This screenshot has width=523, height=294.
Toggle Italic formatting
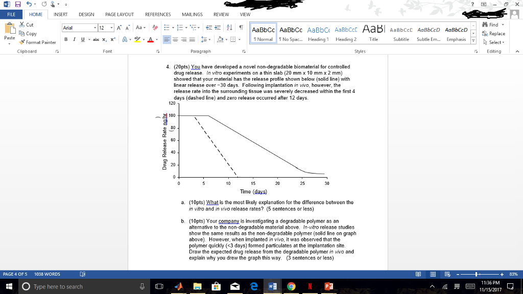click(x=74, y=39)
